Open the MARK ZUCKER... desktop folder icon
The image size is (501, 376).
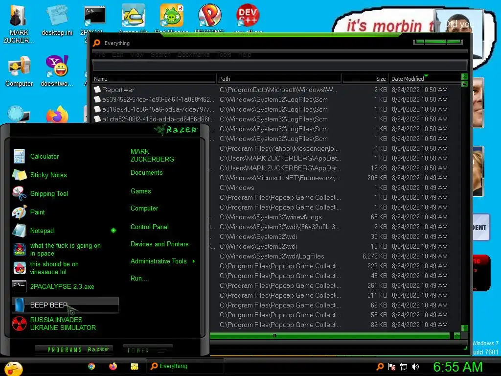point(19,24)
